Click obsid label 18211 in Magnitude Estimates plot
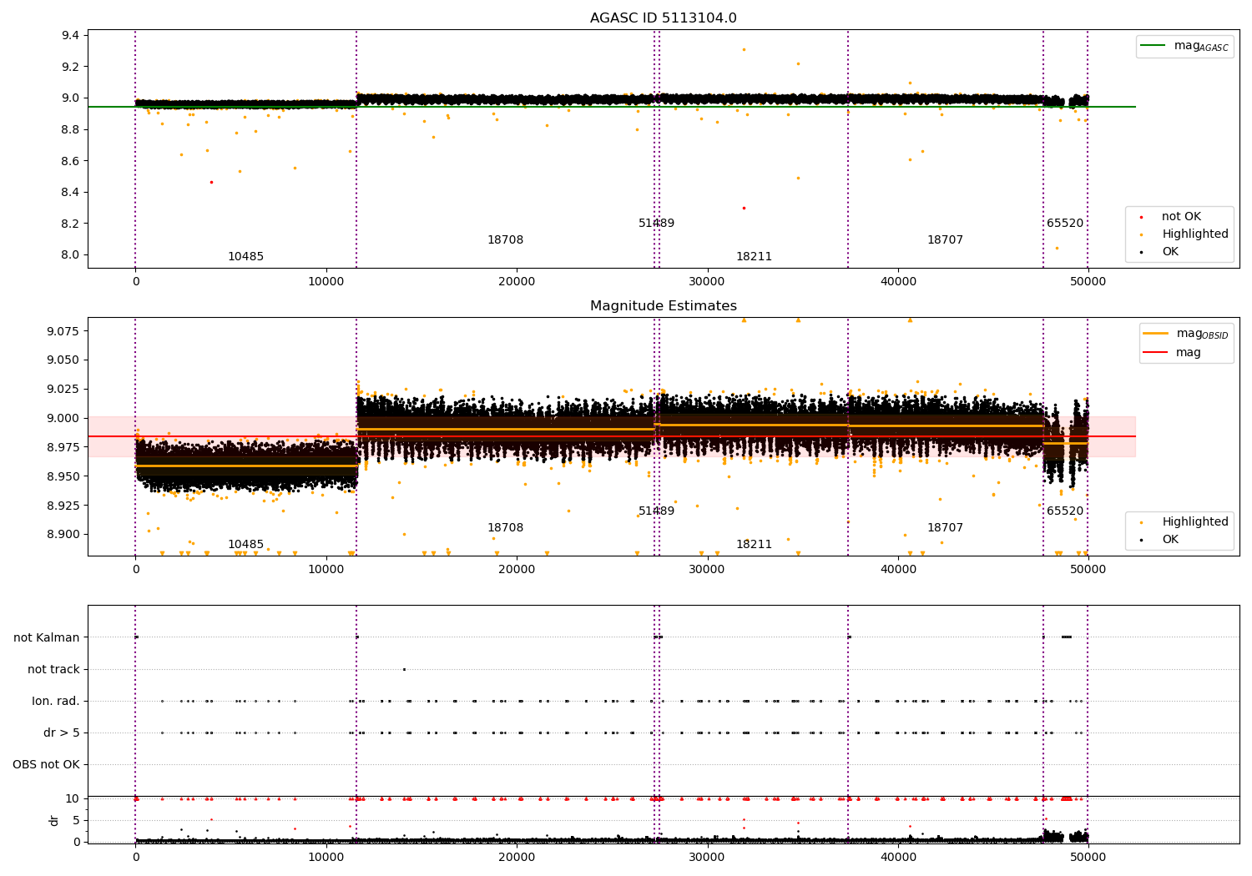 coord(754,545)
